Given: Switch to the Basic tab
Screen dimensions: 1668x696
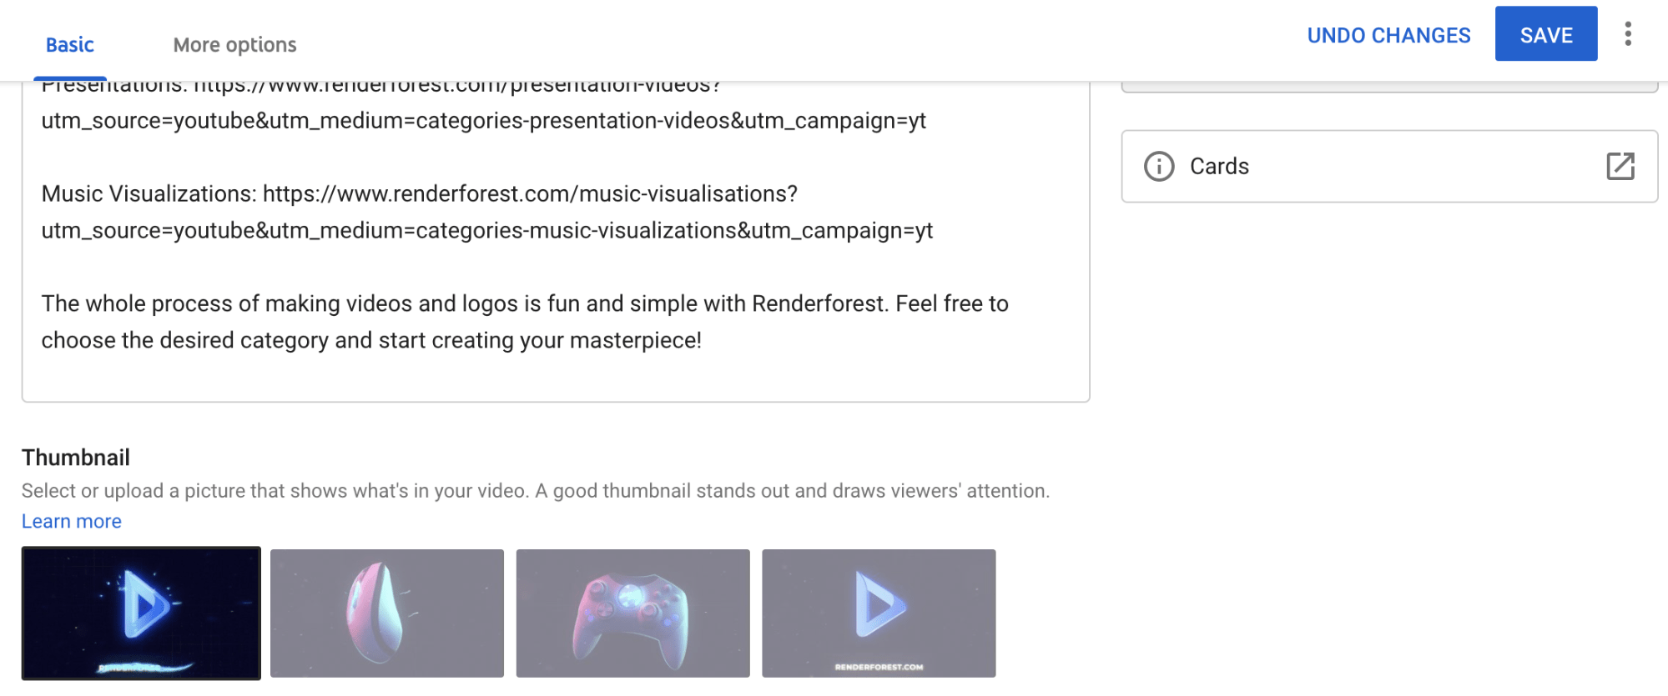Looking at the screenshot, I should pos(69,45).
